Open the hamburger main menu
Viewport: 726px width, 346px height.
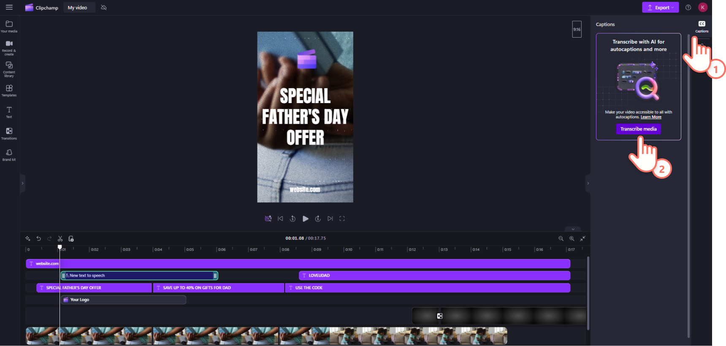(9, 7)
